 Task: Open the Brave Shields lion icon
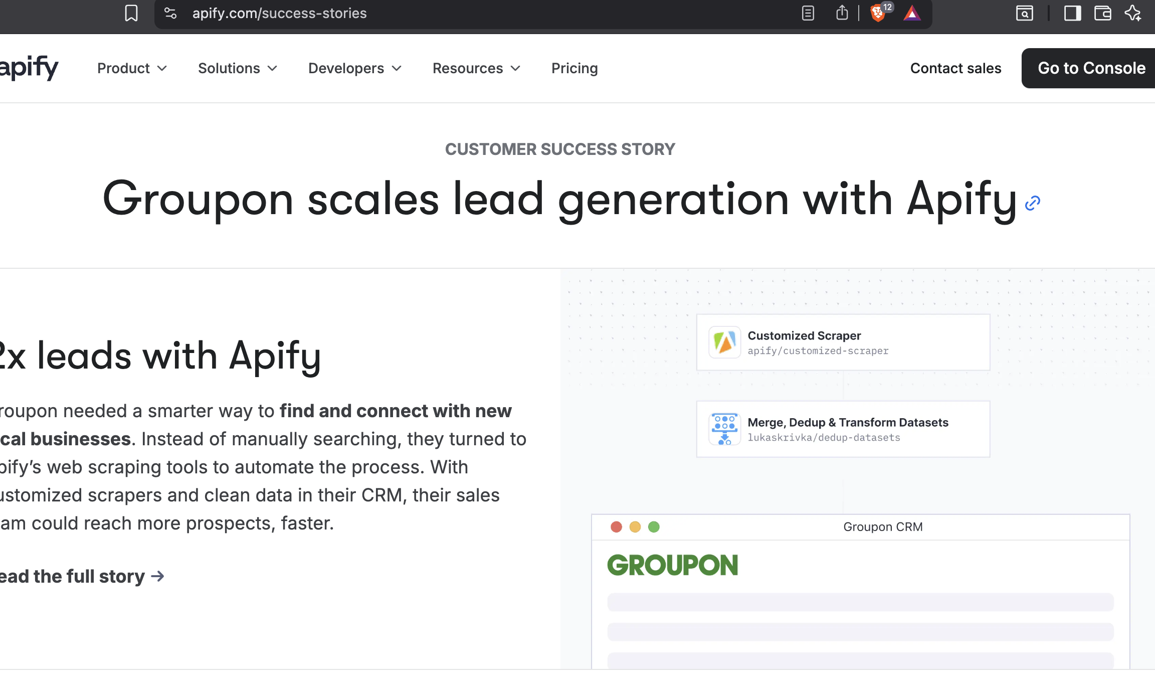click(x=878, y=13)
